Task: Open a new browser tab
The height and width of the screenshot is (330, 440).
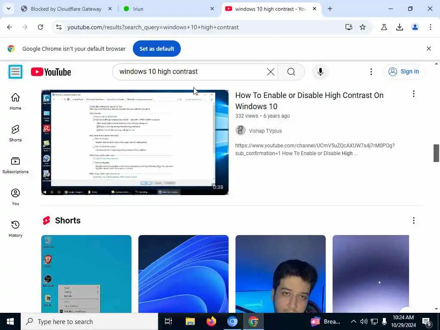Action: 330,9
